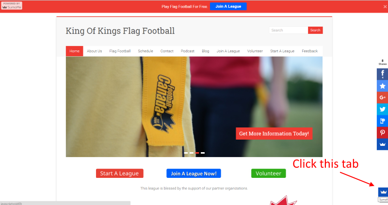The width and height of the screenshot is (388, 205).
Task: Open SumoMe crown tab at bottom right
Action: point(383,192)
